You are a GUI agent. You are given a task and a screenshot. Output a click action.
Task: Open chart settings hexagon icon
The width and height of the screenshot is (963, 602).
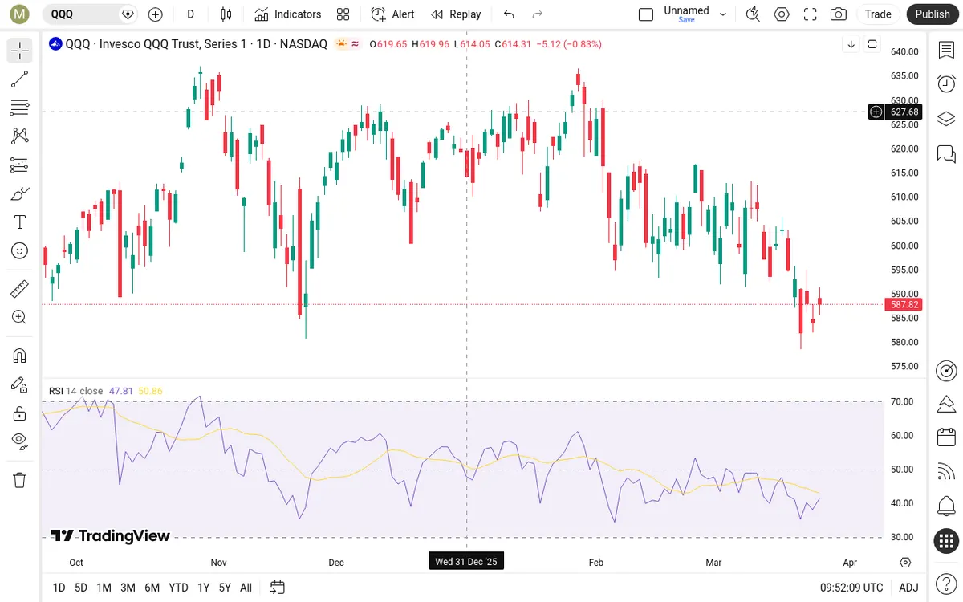[x=782, y=14]
